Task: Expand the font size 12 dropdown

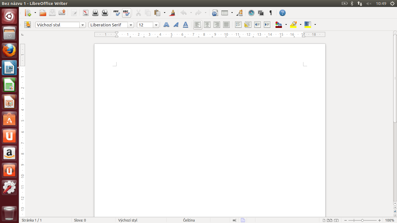Action: tap(156, 25)
